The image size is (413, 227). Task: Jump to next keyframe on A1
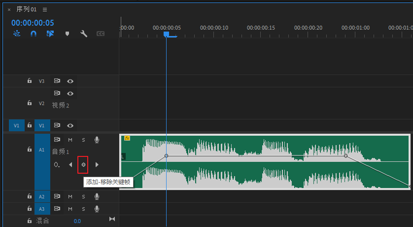point(97,164)
